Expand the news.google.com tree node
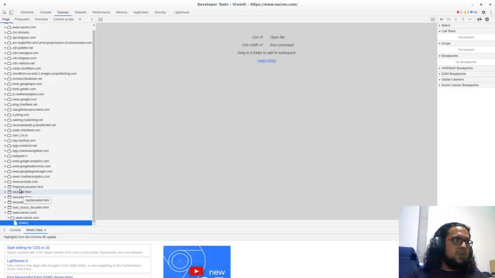This screenshot has width=495, height=278. 5,99
